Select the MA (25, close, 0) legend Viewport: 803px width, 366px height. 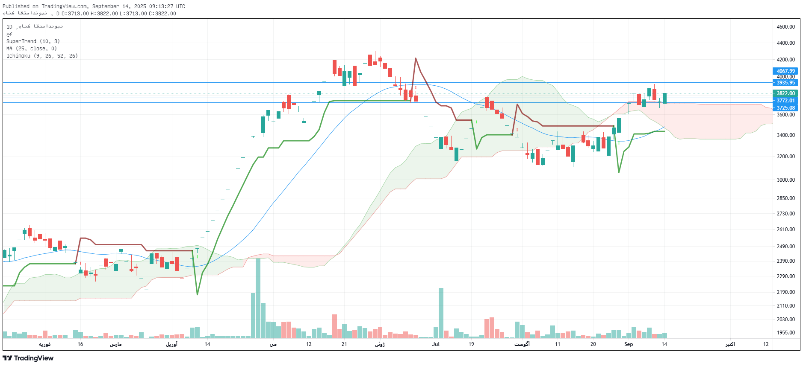pyautogui.click(x=31, y=49)
